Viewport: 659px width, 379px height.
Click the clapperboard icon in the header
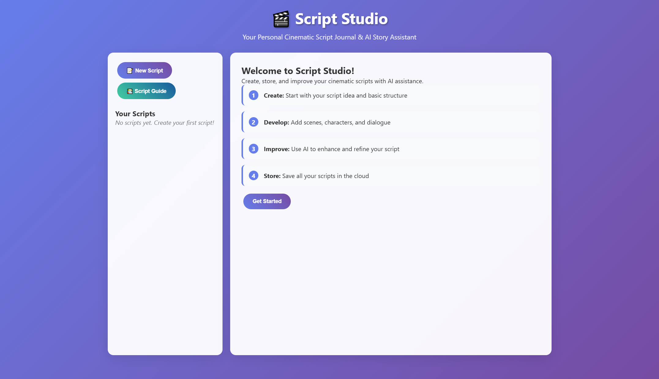click(281, 19)
